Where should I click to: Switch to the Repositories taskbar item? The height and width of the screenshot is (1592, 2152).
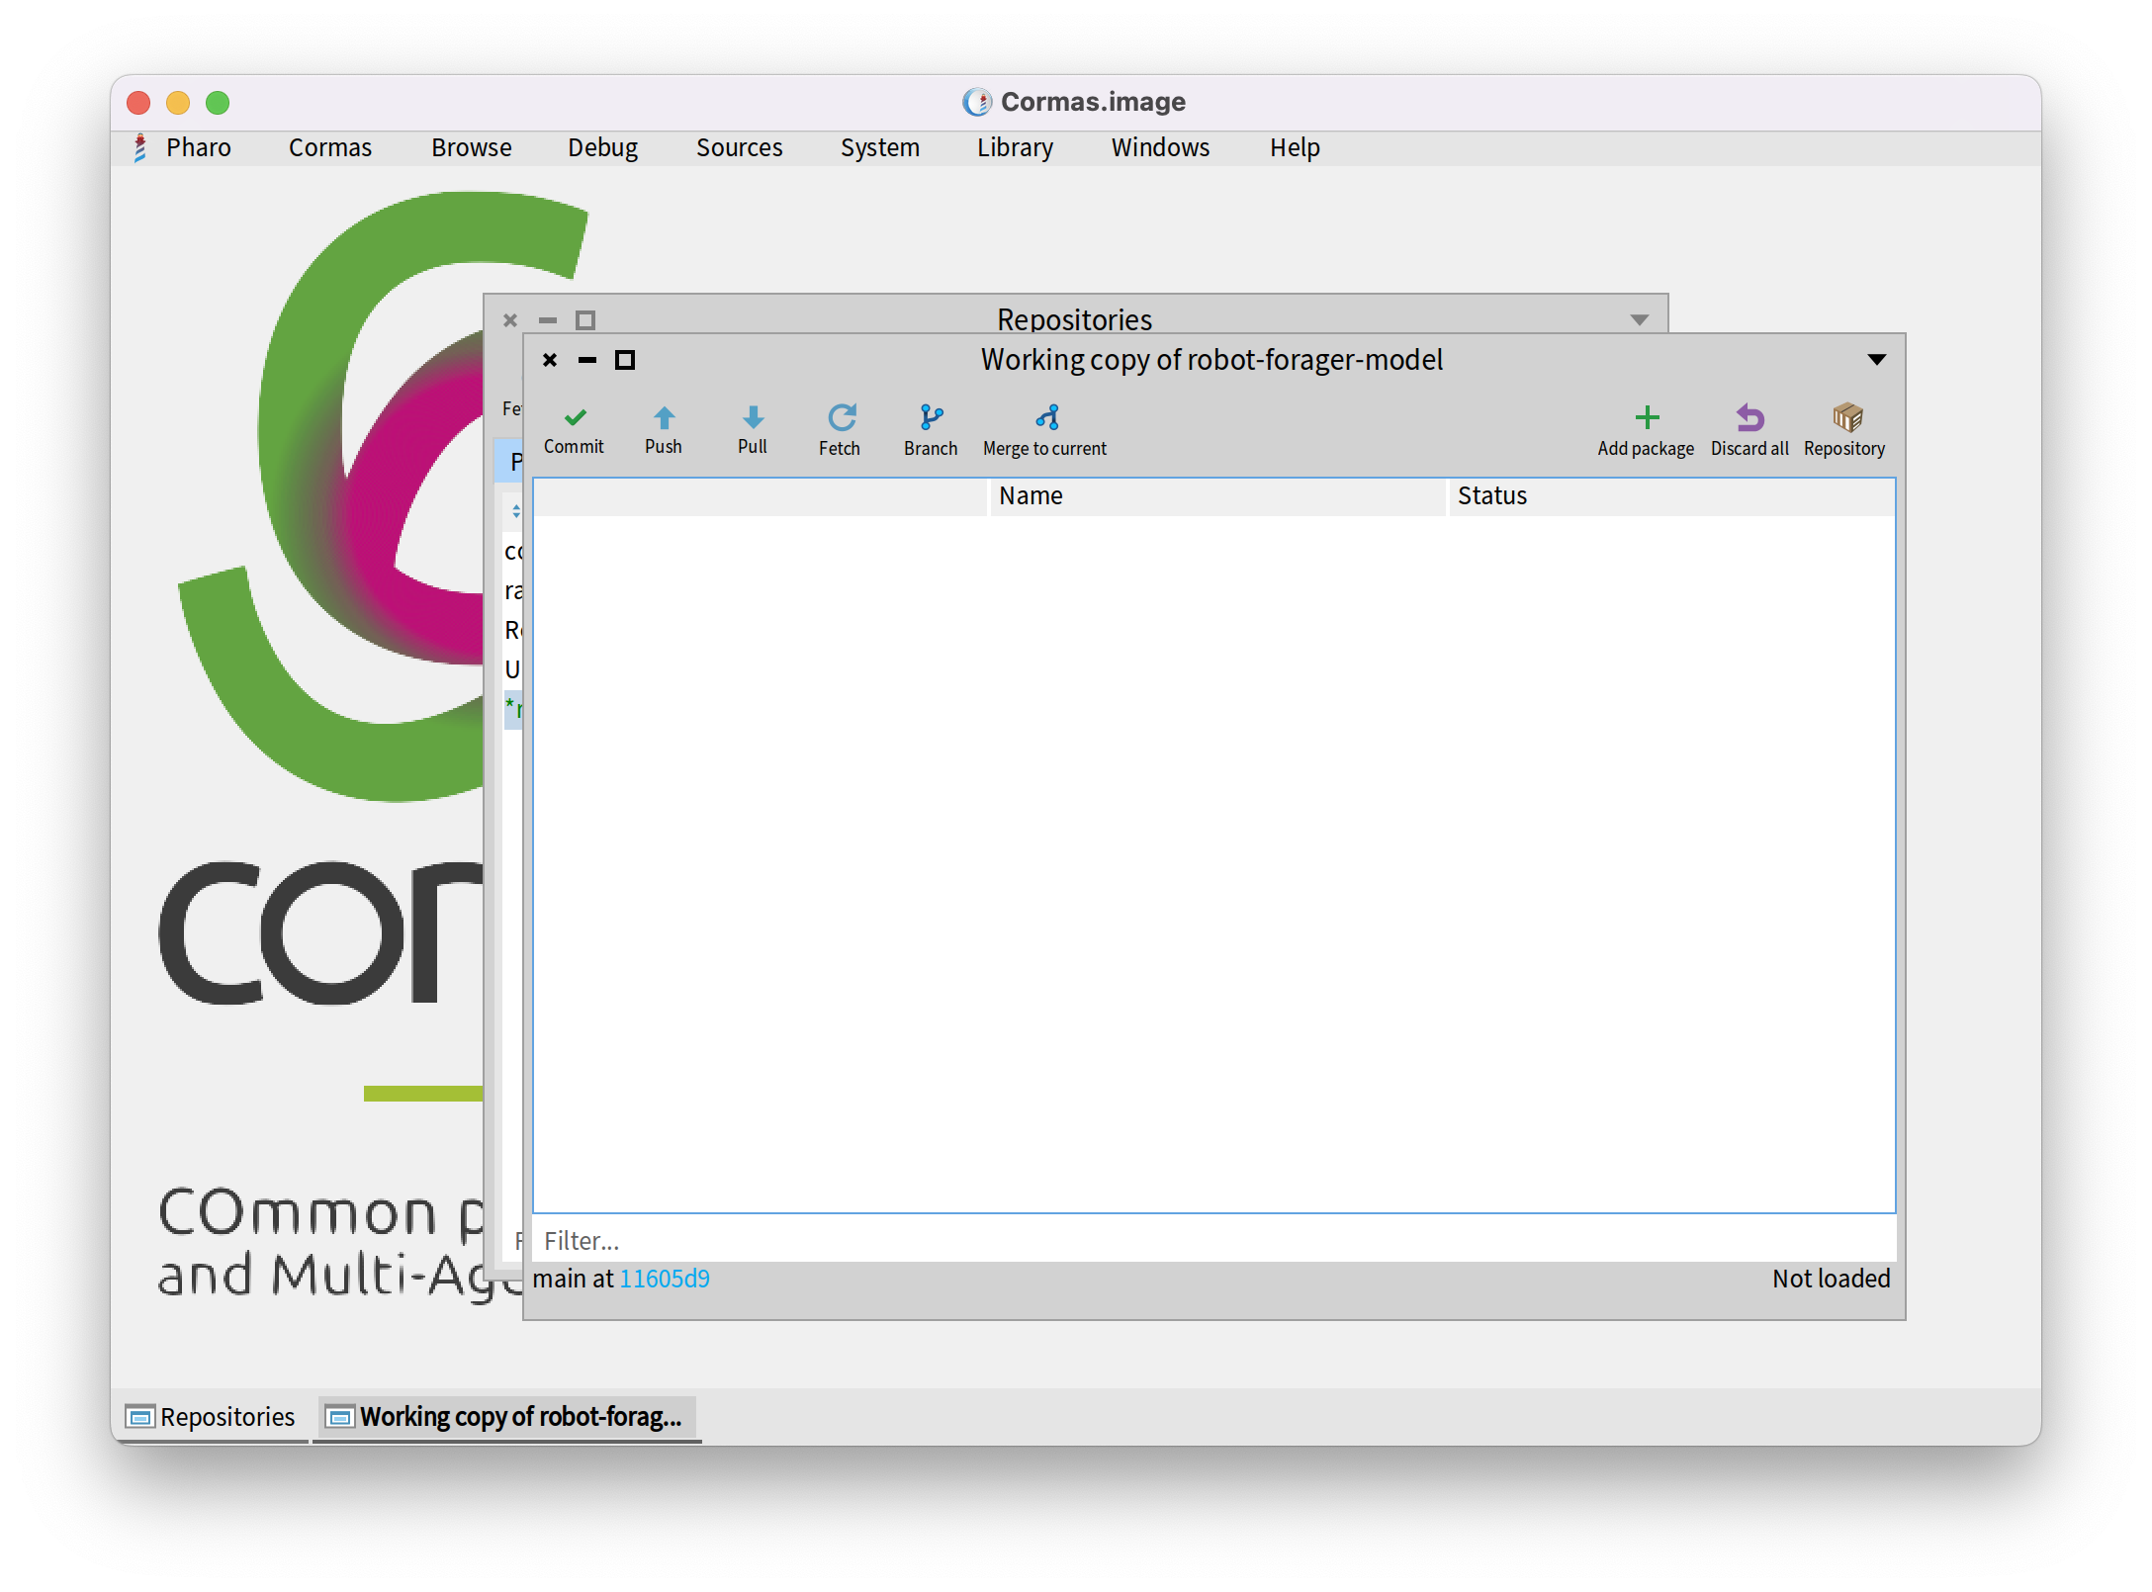coord(211,1417)
